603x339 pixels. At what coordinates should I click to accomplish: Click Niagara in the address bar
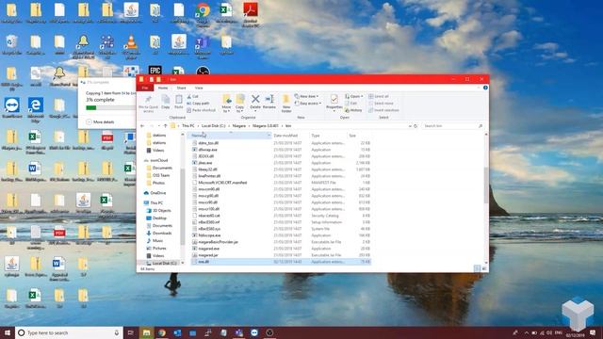(239, 126)
